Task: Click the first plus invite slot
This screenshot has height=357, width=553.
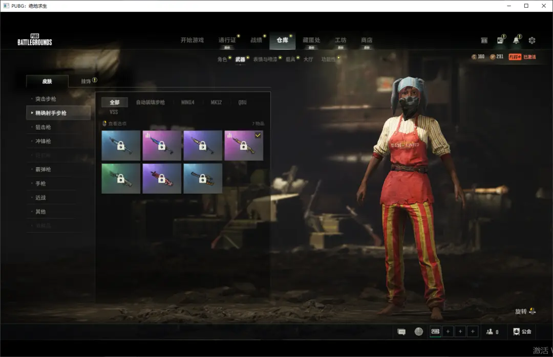Action: click(448, 331)
